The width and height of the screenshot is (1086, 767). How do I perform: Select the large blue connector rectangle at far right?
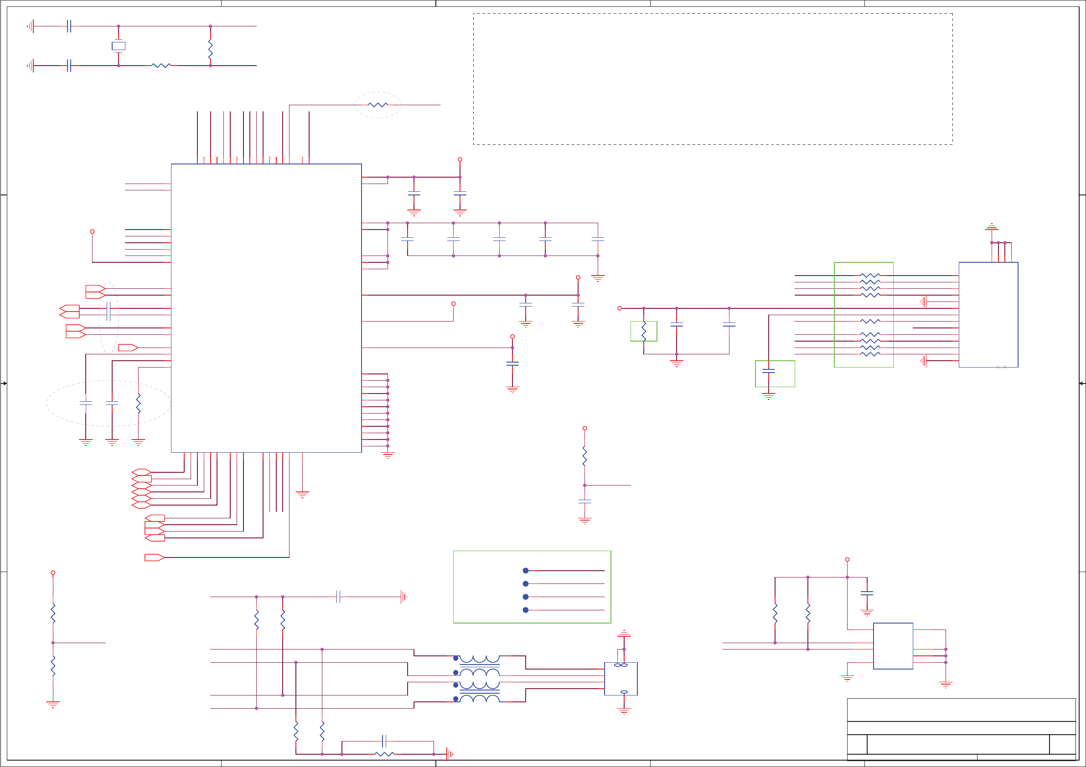click(x=988, y=314)
